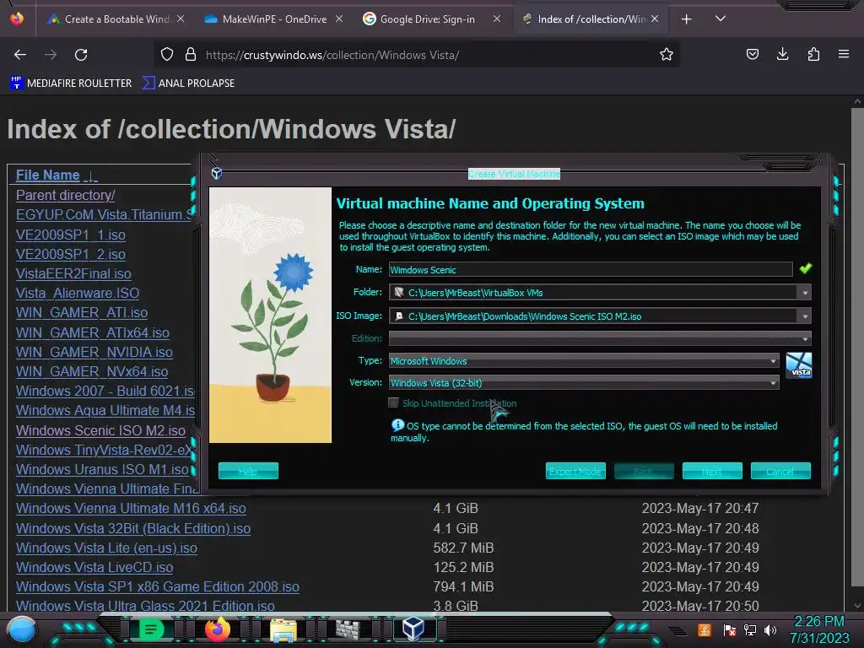Switch to Expert Mode
This screenshot has width=864, height=648.
pos(575,471)
